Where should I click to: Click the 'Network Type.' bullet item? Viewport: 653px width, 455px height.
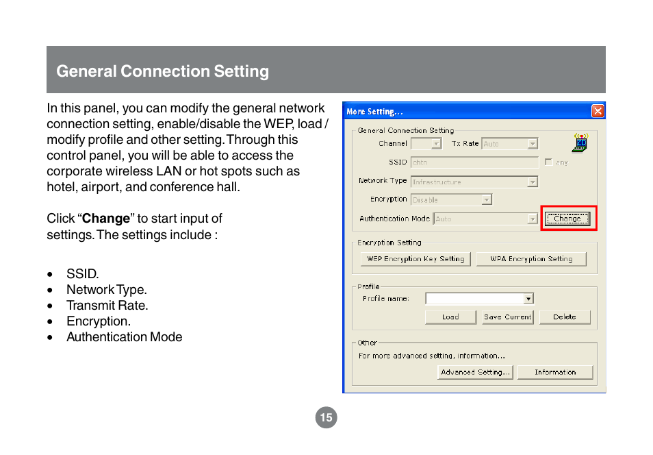click(107, 289)
